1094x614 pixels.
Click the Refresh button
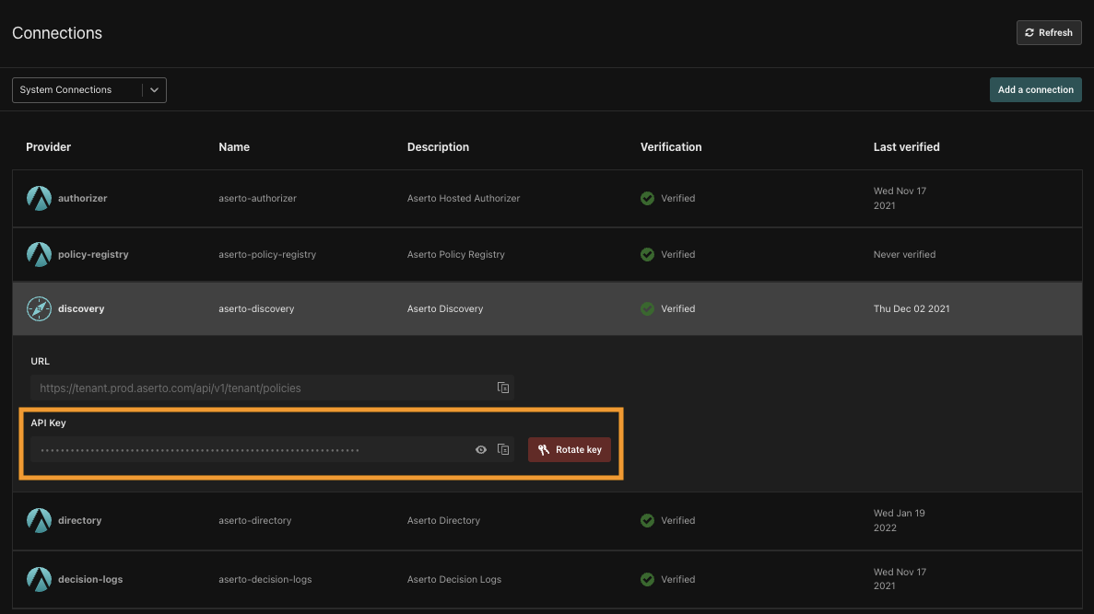(1049, 33)
